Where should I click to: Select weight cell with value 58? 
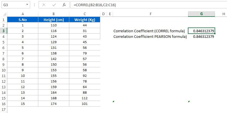pos(85,70)
